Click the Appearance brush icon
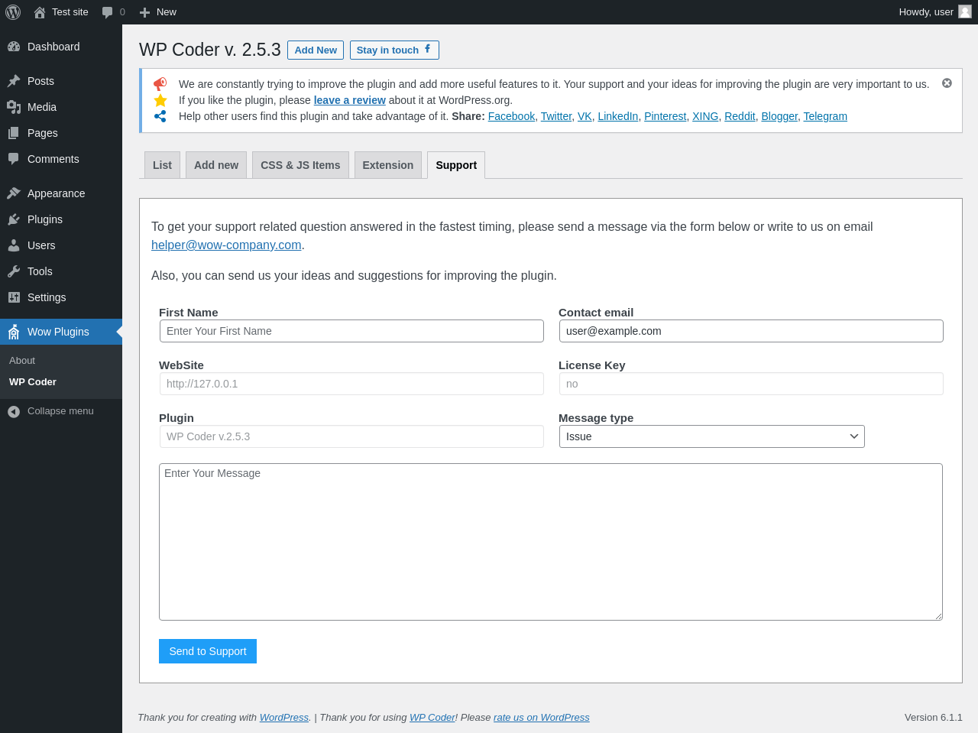The height and width of the screenshot is (733, 978). click(14, 193)
